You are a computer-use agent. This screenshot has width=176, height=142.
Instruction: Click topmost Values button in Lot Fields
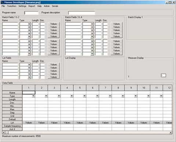[54, 65]
